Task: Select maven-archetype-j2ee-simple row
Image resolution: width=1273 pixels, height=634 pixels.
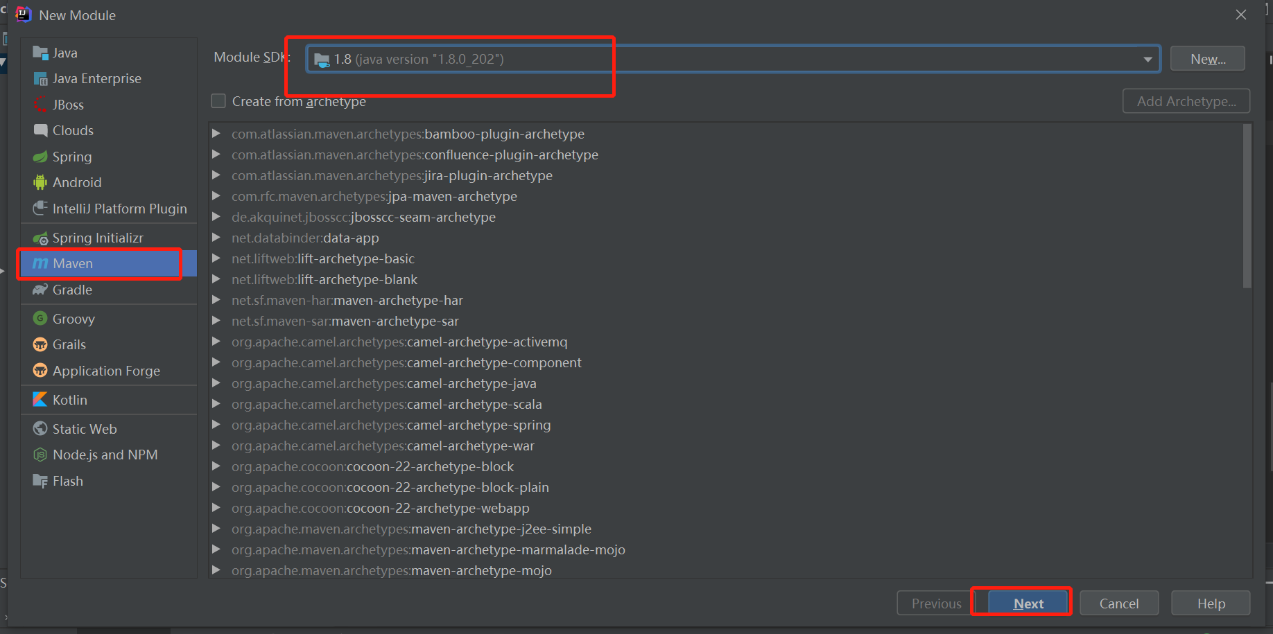Action: [x=725, y=529]
